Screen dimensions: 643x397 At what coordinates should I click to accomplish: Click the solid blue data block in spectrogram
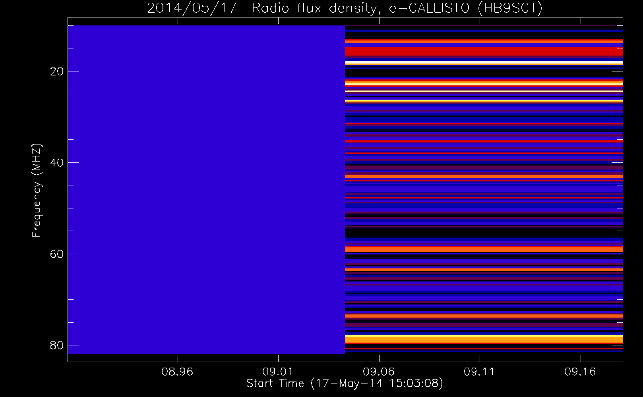point(206,189)
